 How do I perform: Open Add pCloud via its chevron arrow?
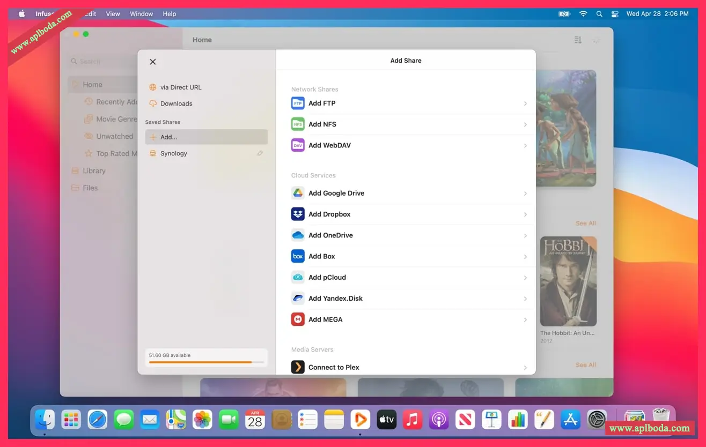525,278
